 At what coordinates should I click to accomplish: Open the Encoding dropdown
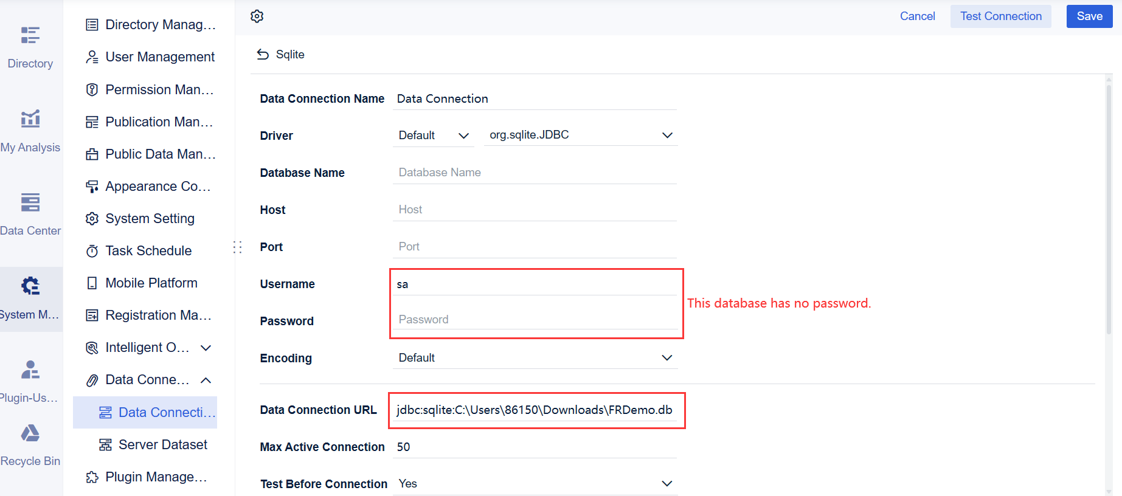[535, 358]
